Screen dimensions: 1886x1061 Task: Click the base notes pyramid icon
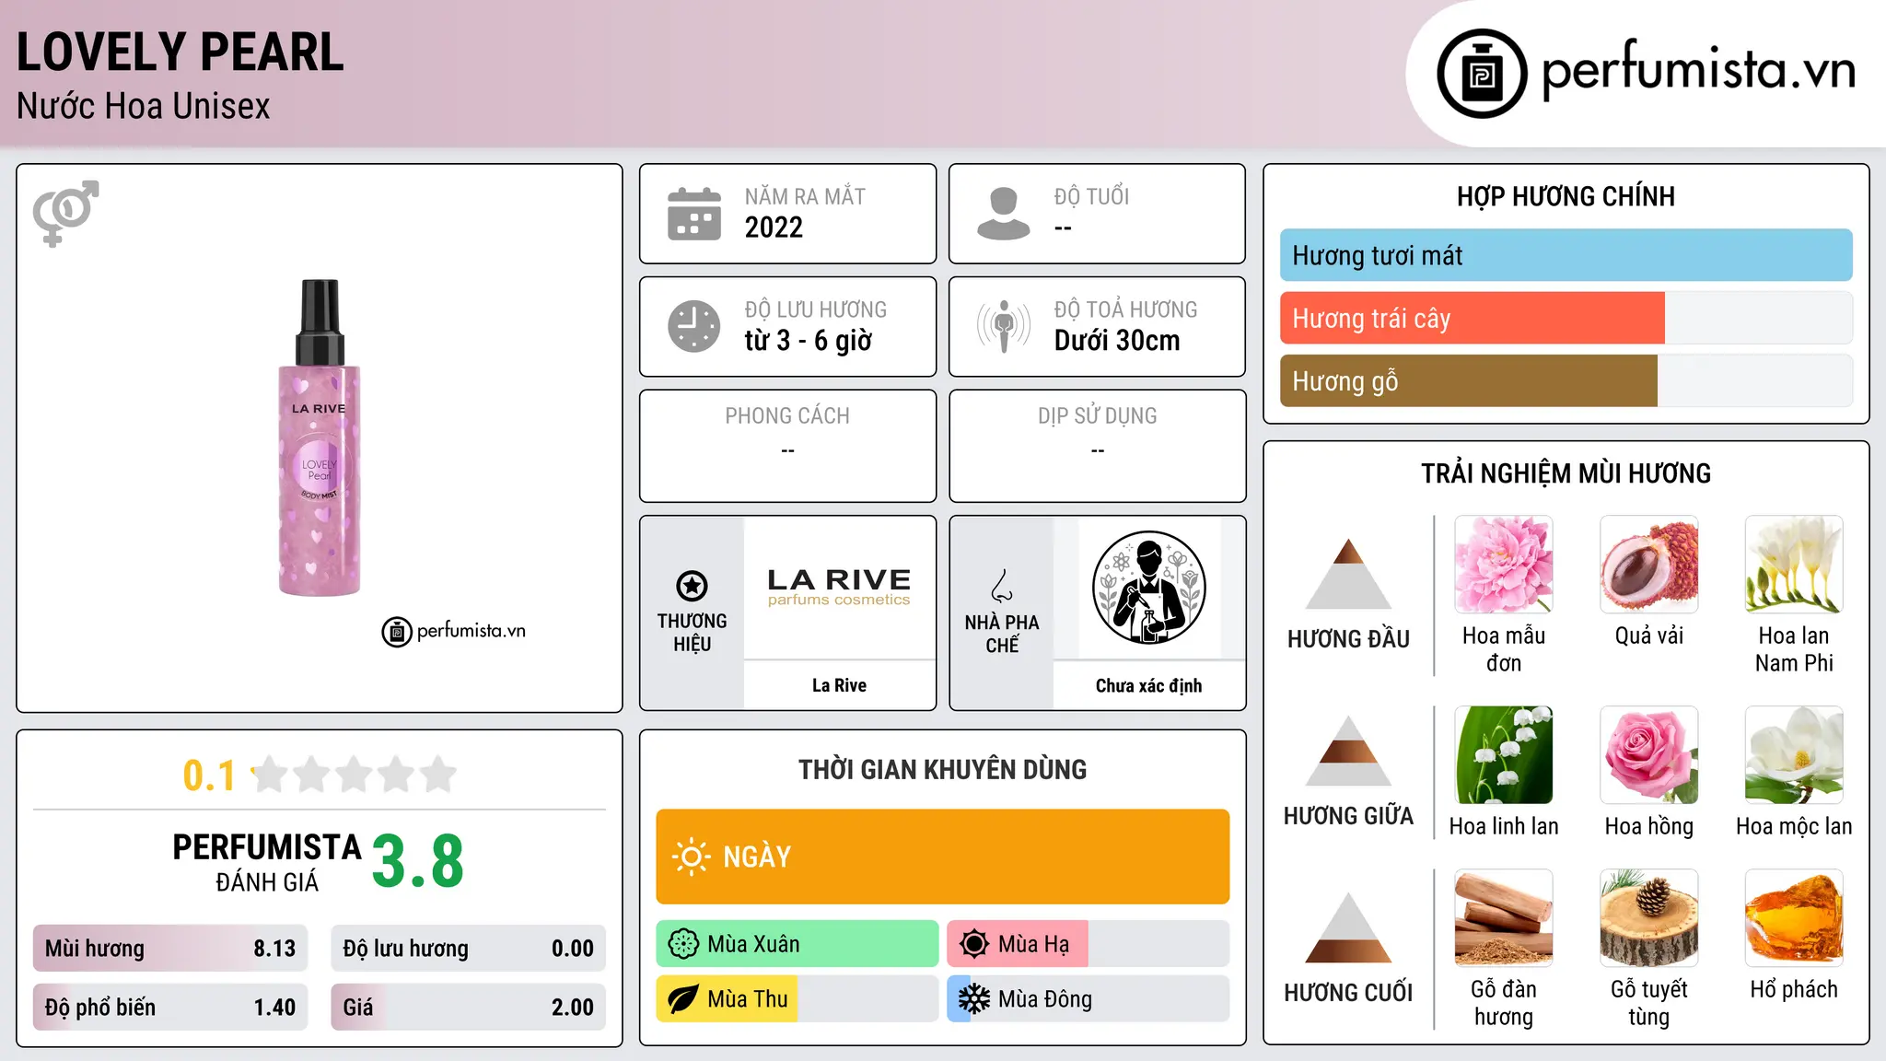(1348, 927)
